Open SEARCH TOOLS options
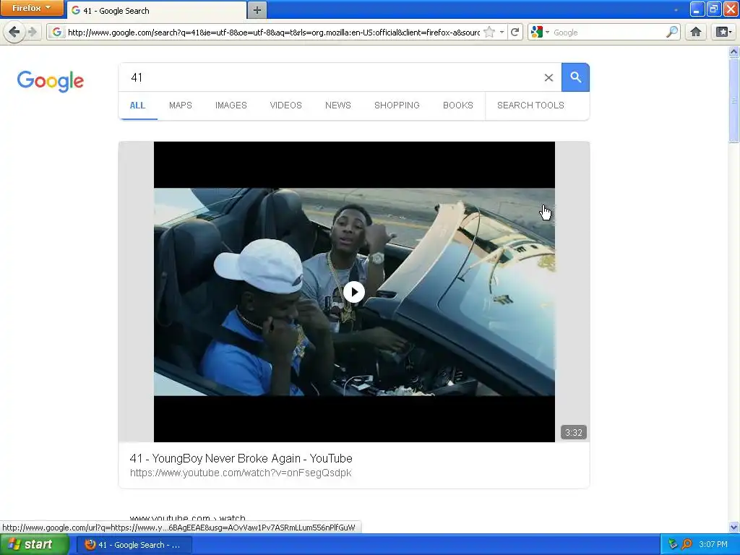 click(x=530, y=106)
